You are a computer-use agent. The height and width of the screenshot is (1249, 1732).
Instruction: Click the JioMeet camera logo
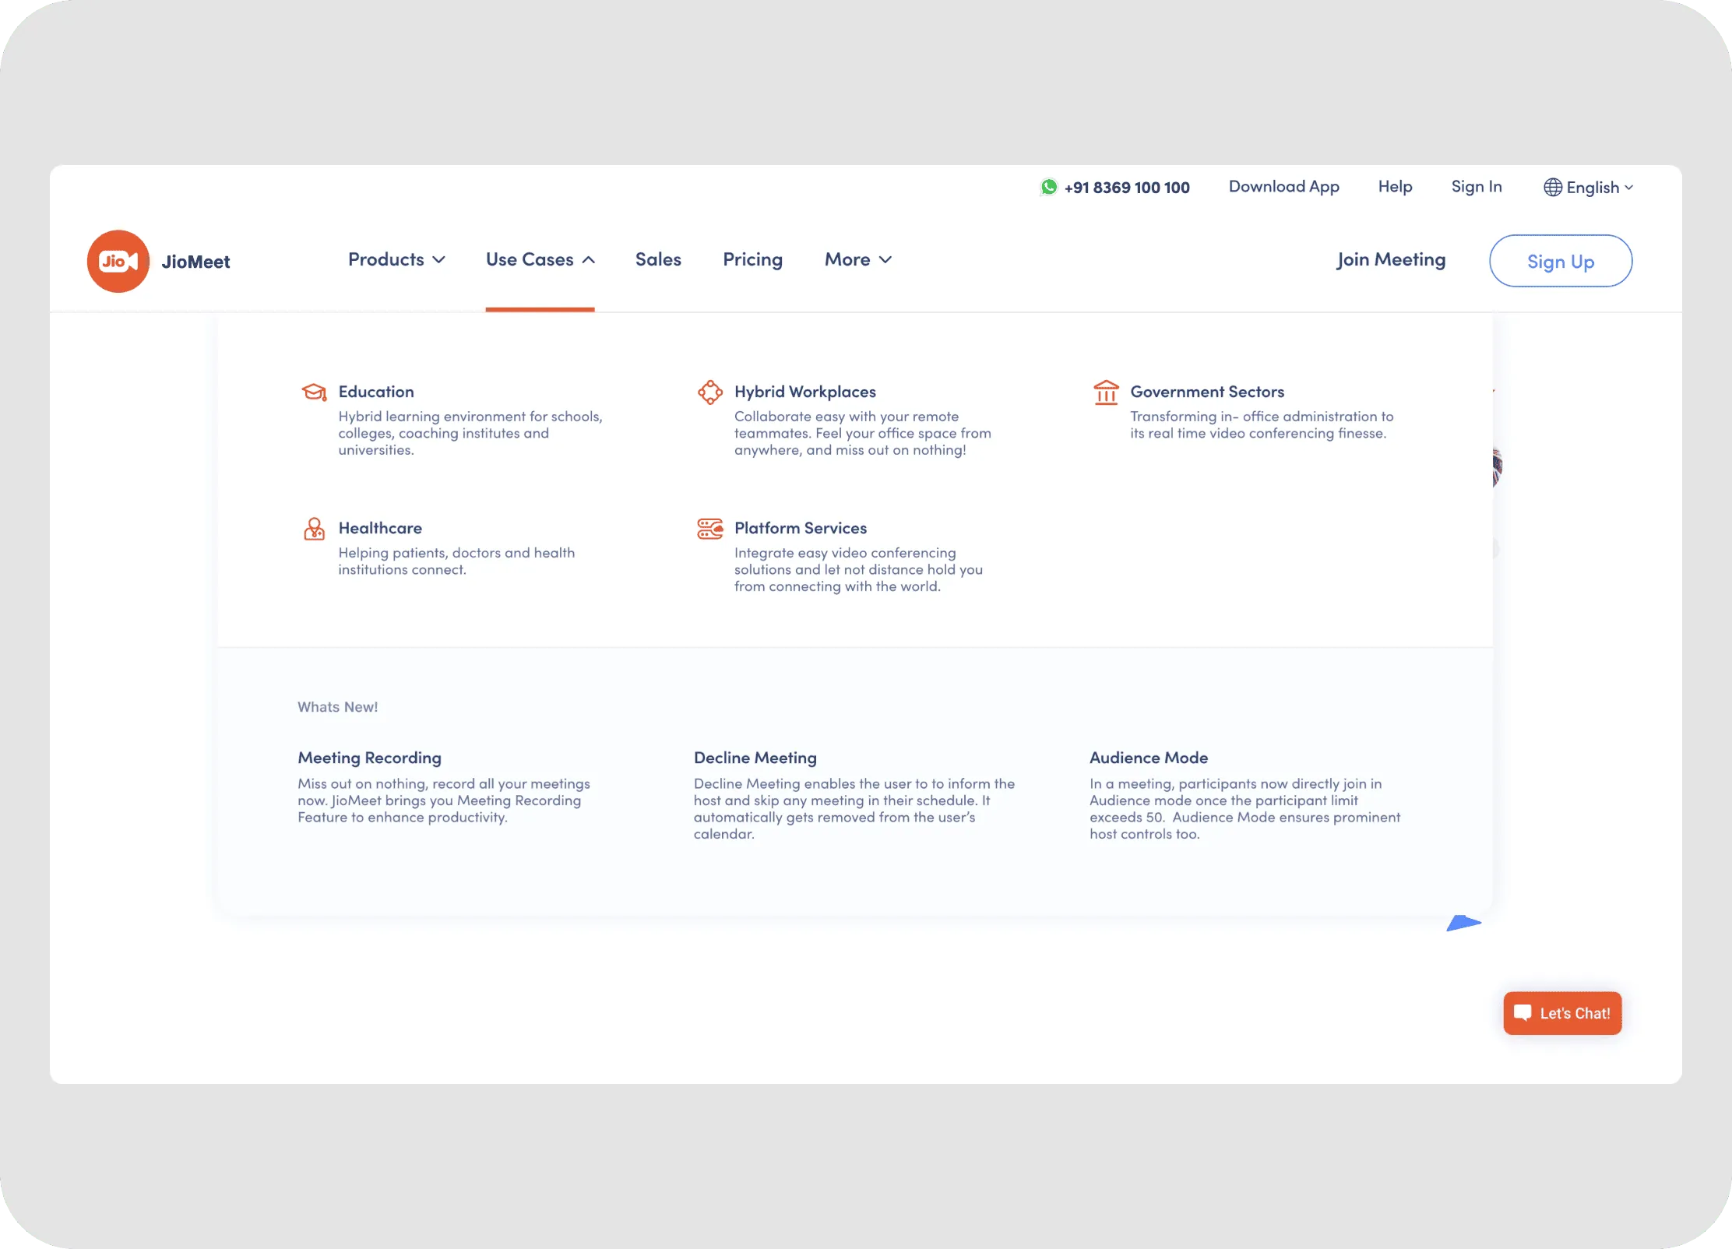118,261
